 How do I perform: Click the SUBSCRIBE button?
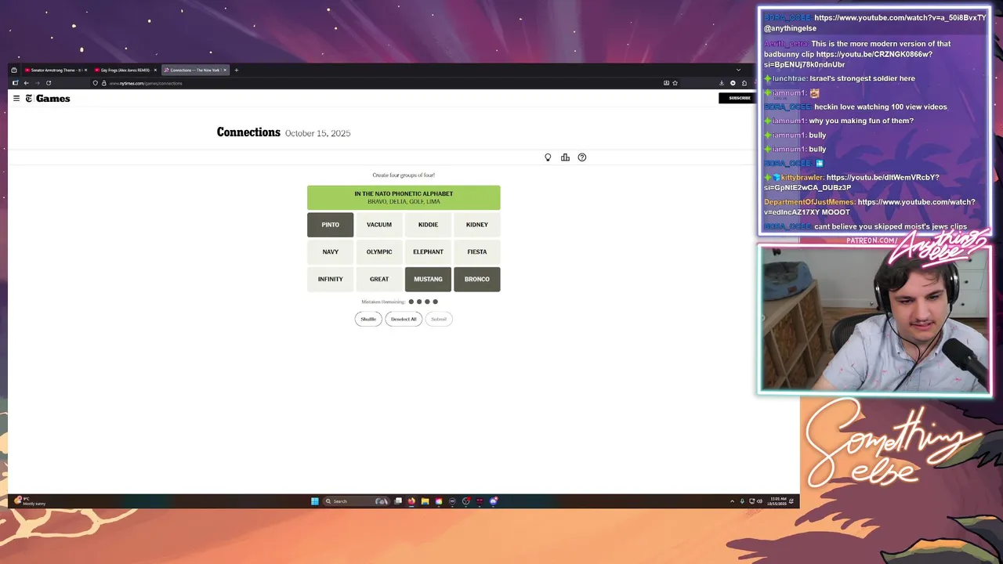739,98
